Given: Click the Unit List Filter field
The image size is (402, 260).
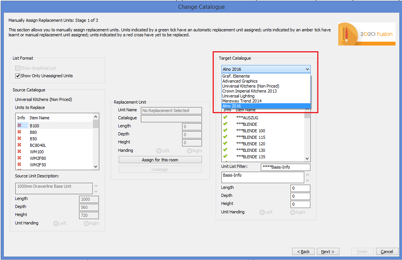Looking at the screenshot, I should 285,167.
